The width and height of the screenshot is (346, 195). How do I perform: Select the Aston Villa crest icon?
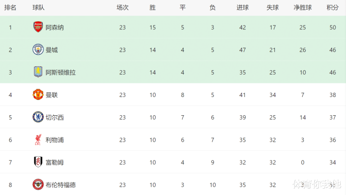(38, 73)
